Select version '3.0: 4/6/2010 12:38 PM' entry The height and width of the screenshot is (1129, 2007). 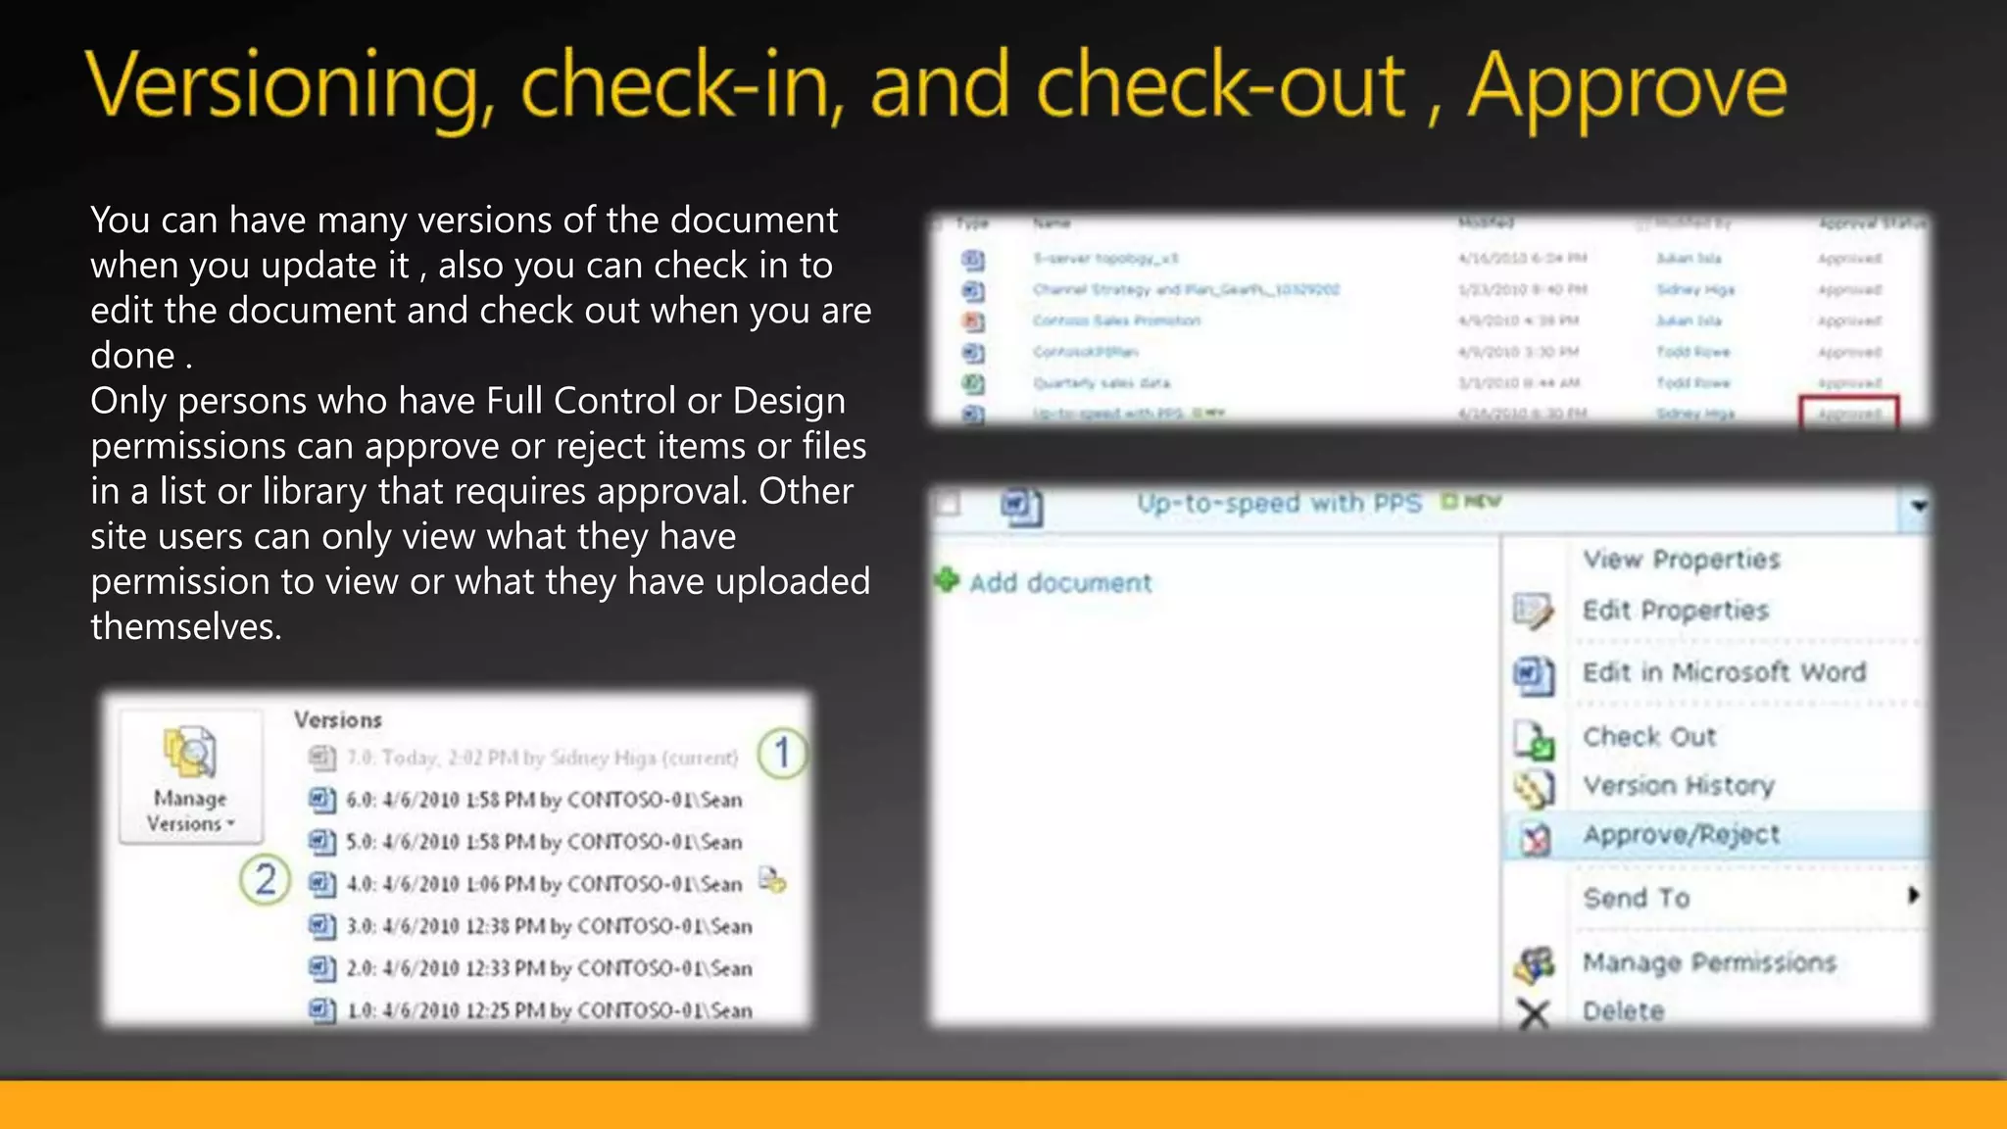point(549,926)
